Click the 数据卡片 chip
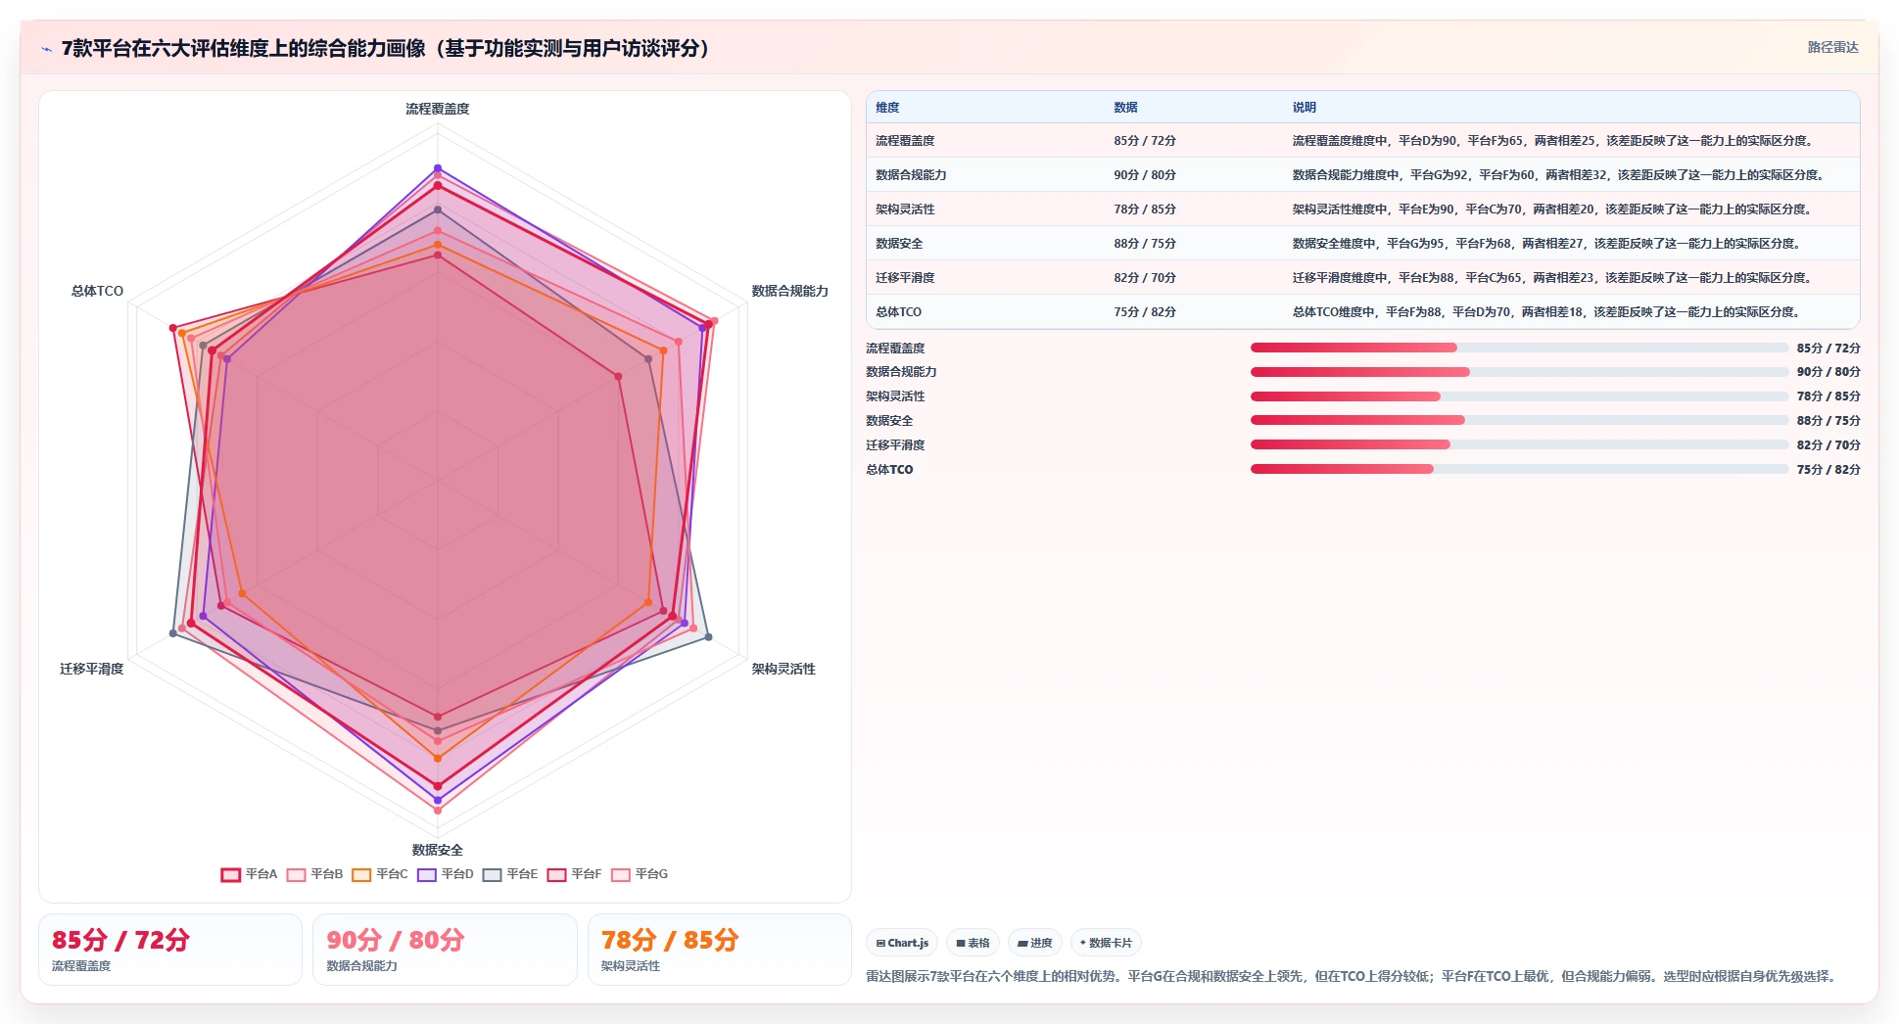Screen dimensions: 1899x1024 click(x=1106, y=943)
